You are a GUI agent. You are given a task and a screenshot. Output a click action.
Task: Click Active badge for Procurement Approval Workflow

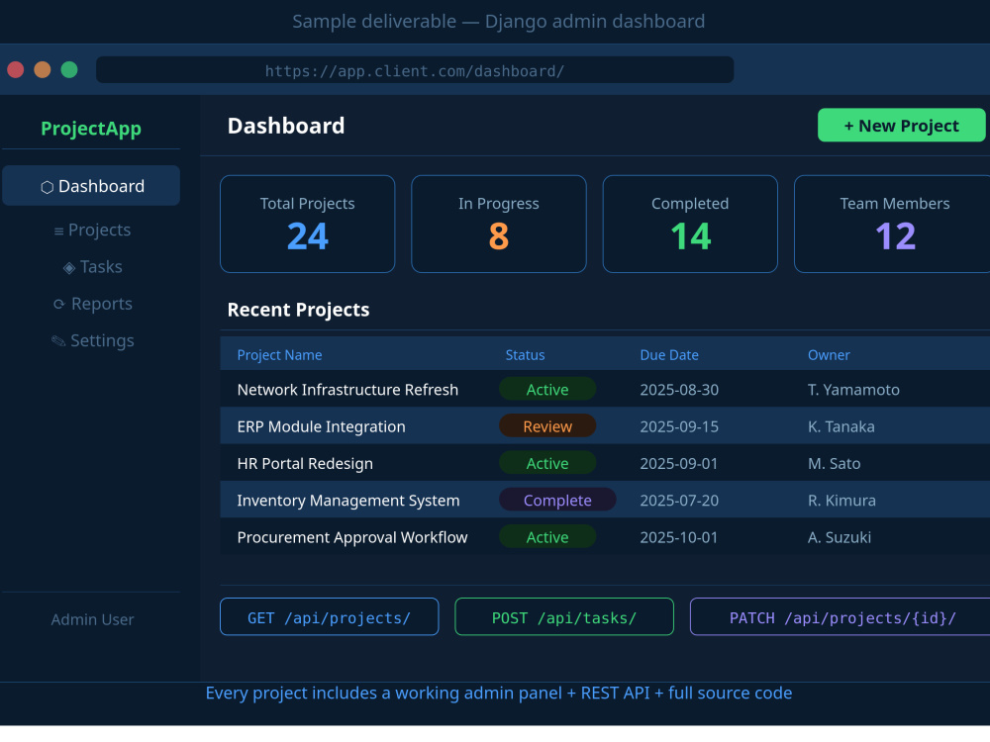[547, 536]
